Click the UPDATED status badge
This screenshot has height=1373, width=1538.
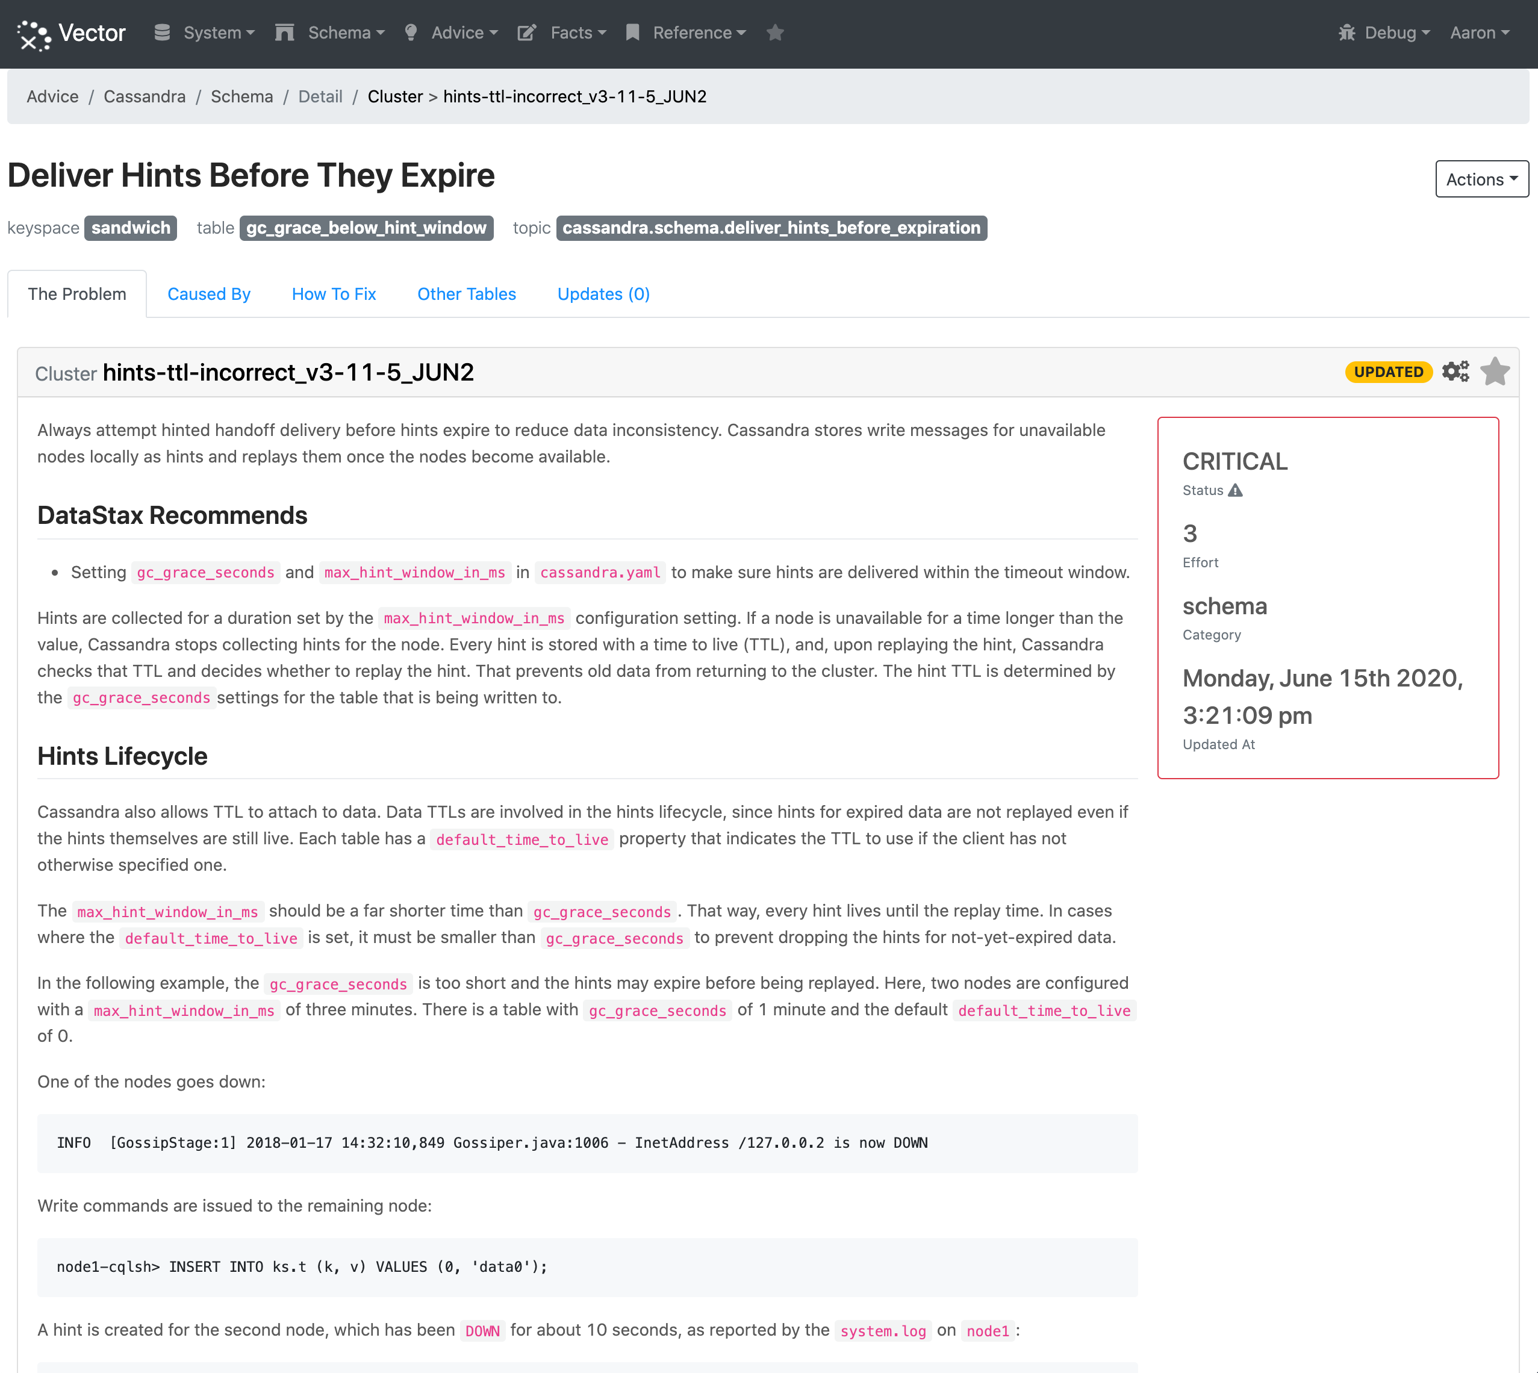click(1387, 372)
